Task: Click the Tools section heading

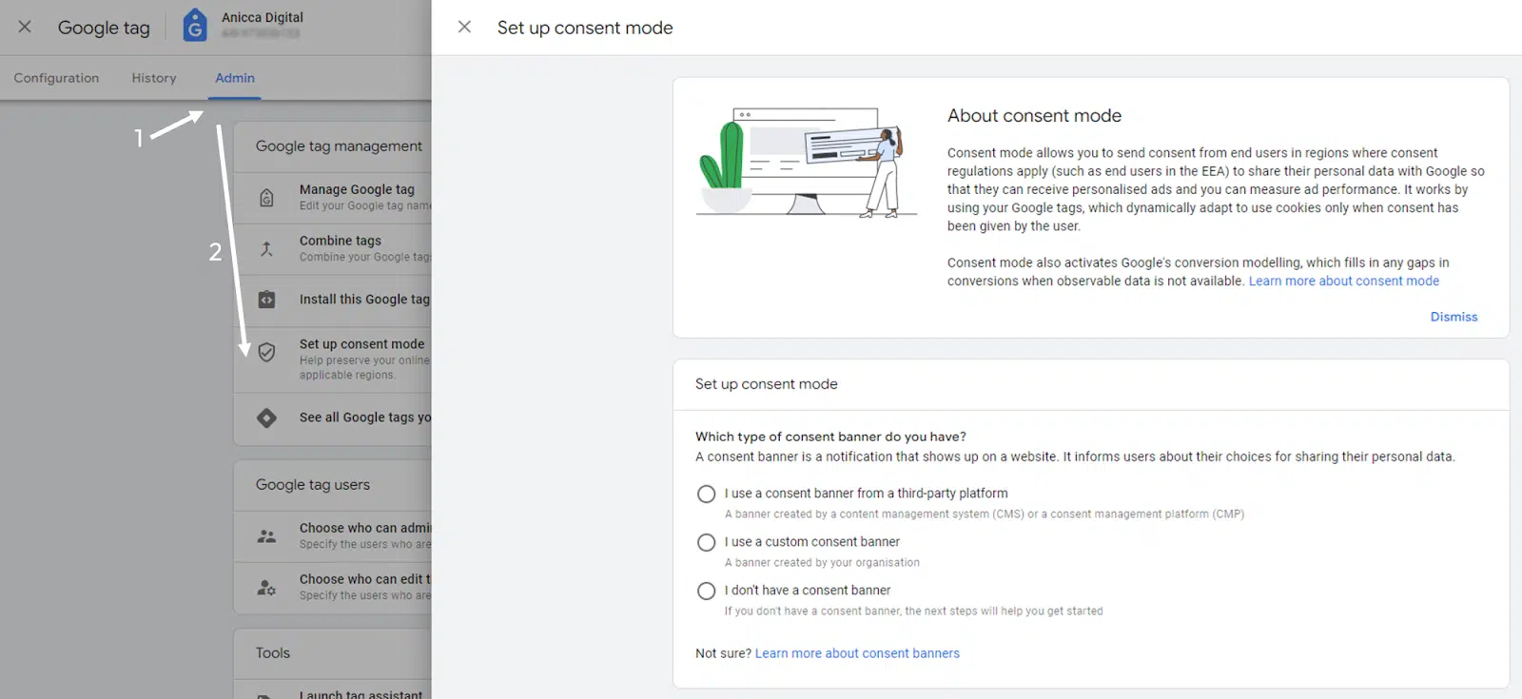Action: coord(272,652)
